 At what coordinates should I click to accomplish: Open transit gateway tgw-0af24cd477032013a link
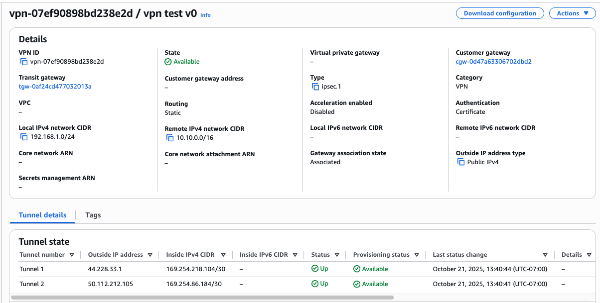(x=55, y=87)
